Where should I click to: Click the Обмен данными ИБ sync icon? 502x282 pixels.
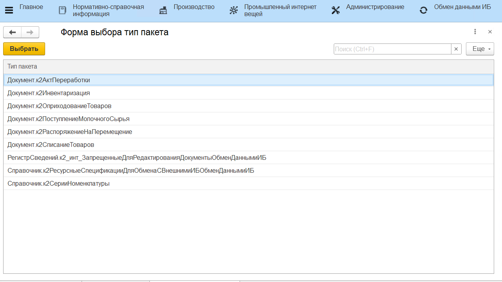tap(424, 11)
